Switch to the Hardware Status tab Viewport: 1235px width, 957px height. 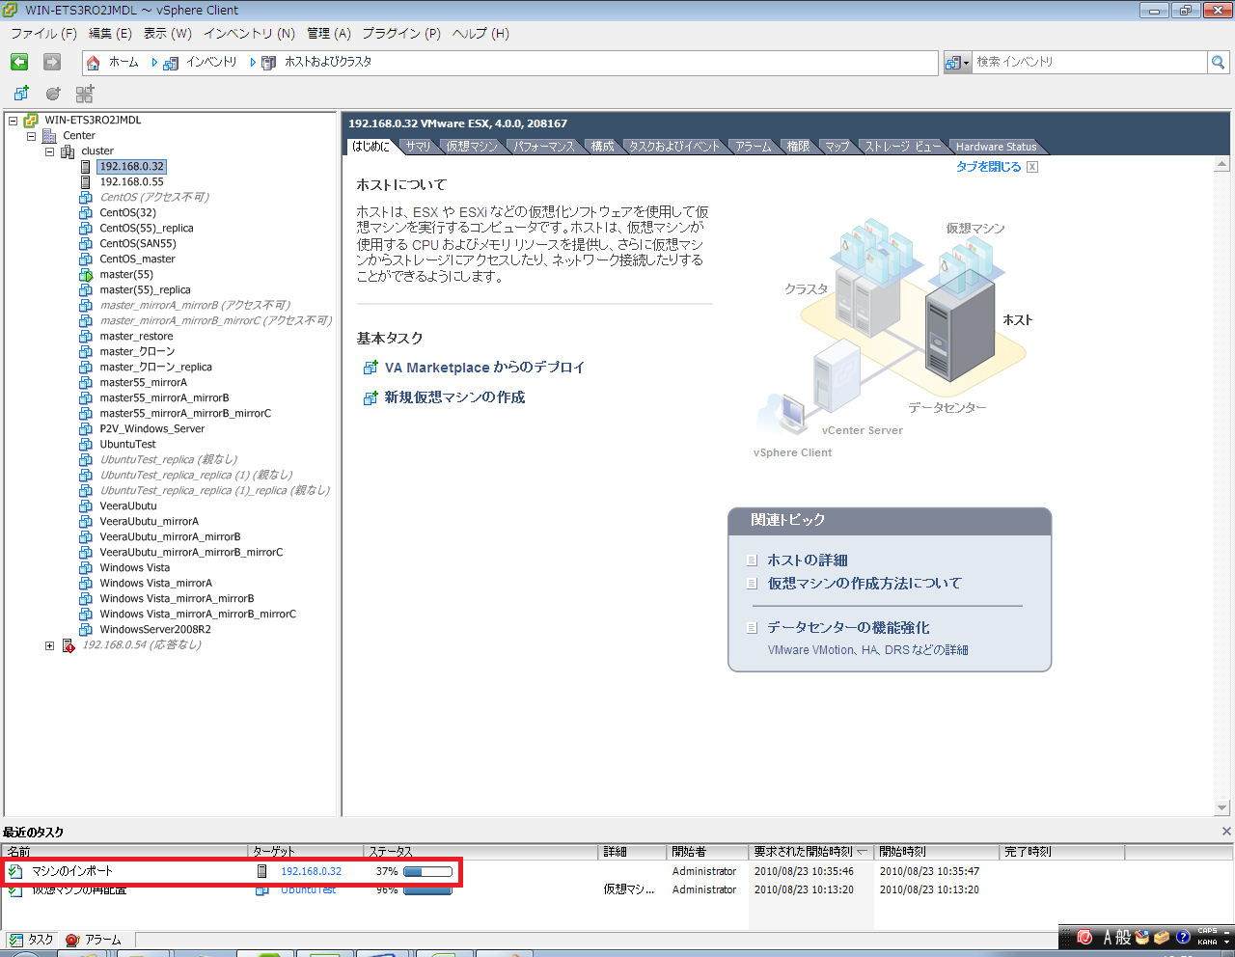pos(996,147)
